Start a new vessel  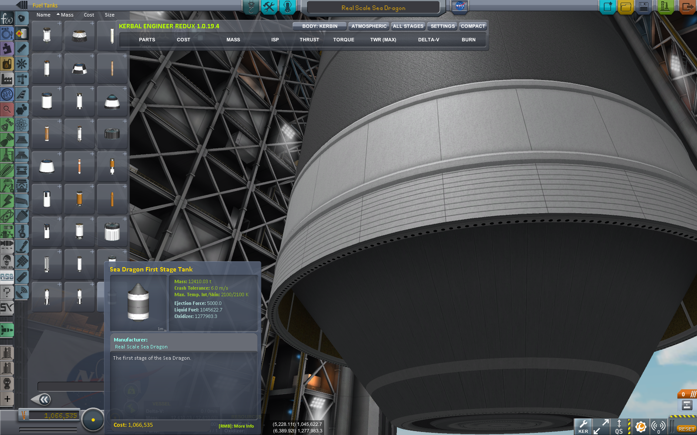click(x=607, y=7)
